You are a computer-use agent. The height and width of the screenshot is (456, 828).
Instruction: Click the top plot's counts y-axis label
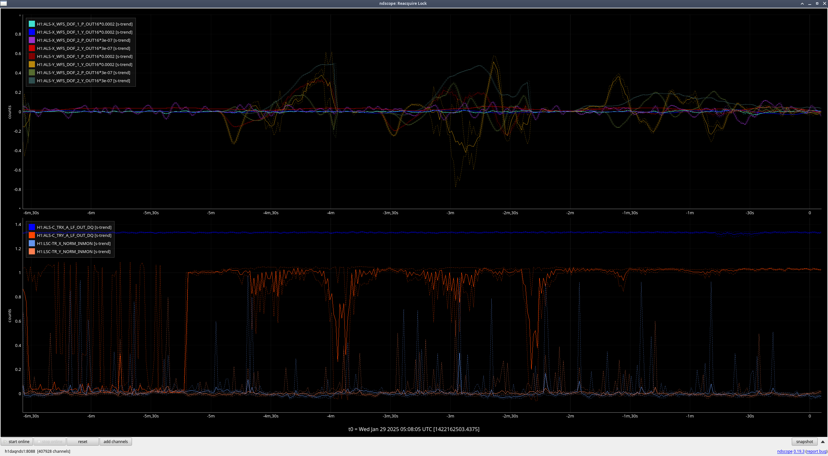[x=10, y=112]
